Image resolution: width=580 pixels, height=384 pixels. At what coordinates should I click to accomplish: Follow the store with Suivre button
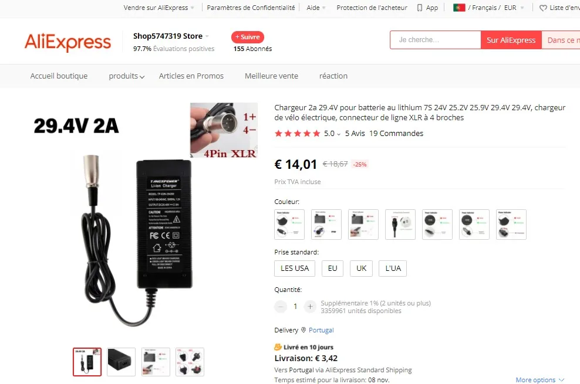pyautogui.click(x=248, y=37)
